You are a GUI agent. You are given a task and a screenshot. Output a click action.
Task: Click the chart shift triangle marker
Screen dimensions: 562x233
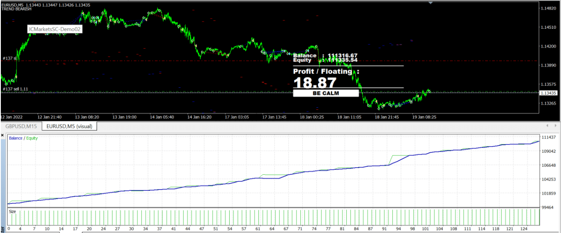pyautogui.click(x=430, y=3)
